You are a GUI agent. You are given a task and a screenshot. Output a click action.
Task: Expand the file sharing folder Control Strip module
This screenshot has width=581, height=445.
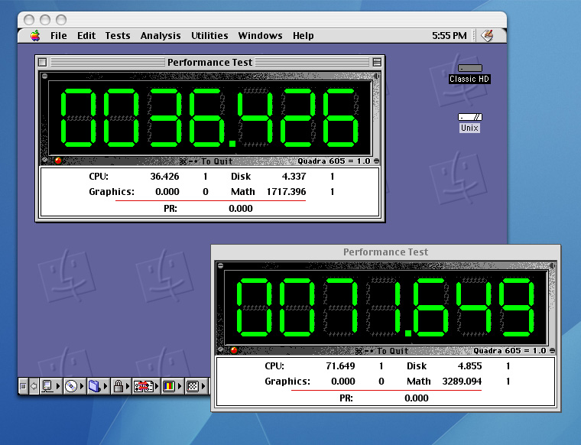[x=96, y=386]
